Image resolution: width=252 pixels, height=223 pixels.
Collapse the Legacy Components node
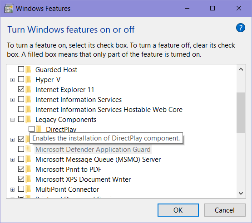(12, 120)
